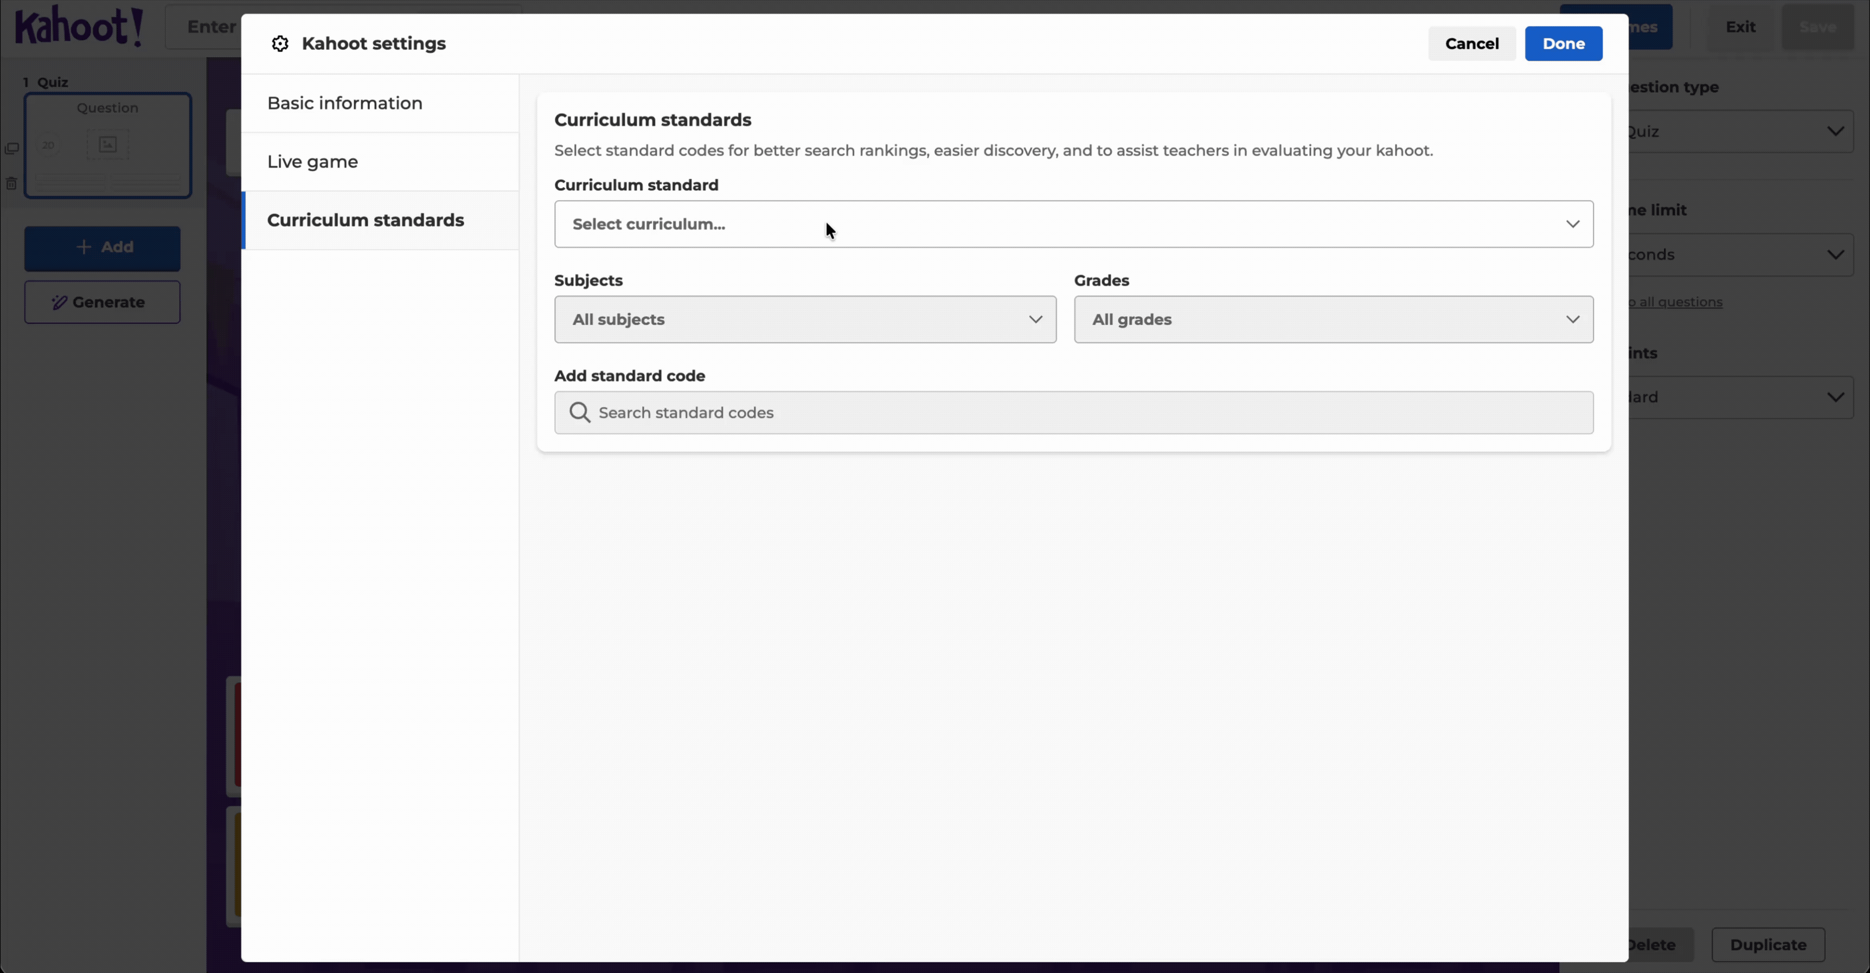Delete the question using the trash icon

click(x=11, y=182)
